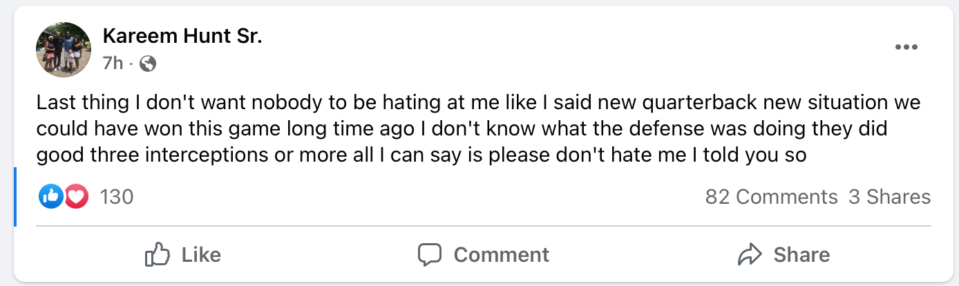Click the blue thumbs-up reaction icon
This screenshot has width=959, height=286.
[51, 197]
